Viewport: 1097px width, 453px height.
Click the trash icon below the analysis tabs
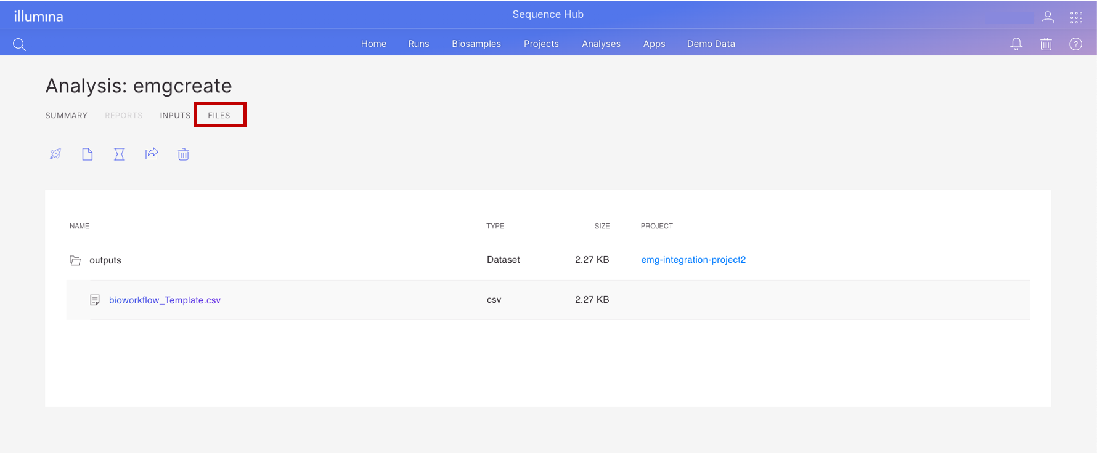pyautogui.click(x=184, y=154)
